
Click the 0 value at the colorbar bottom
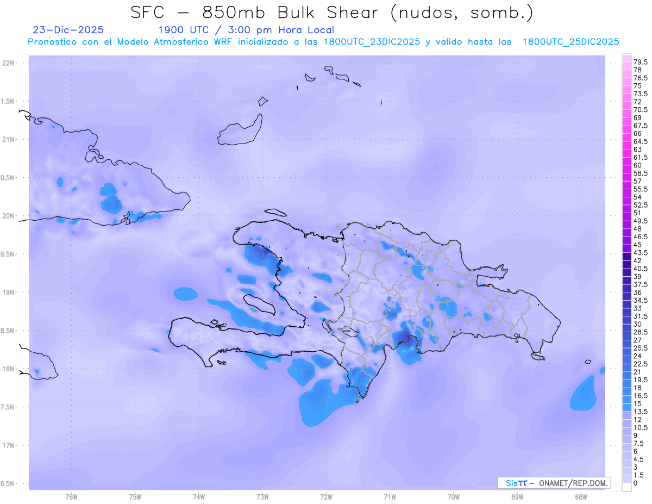(636, 483)
